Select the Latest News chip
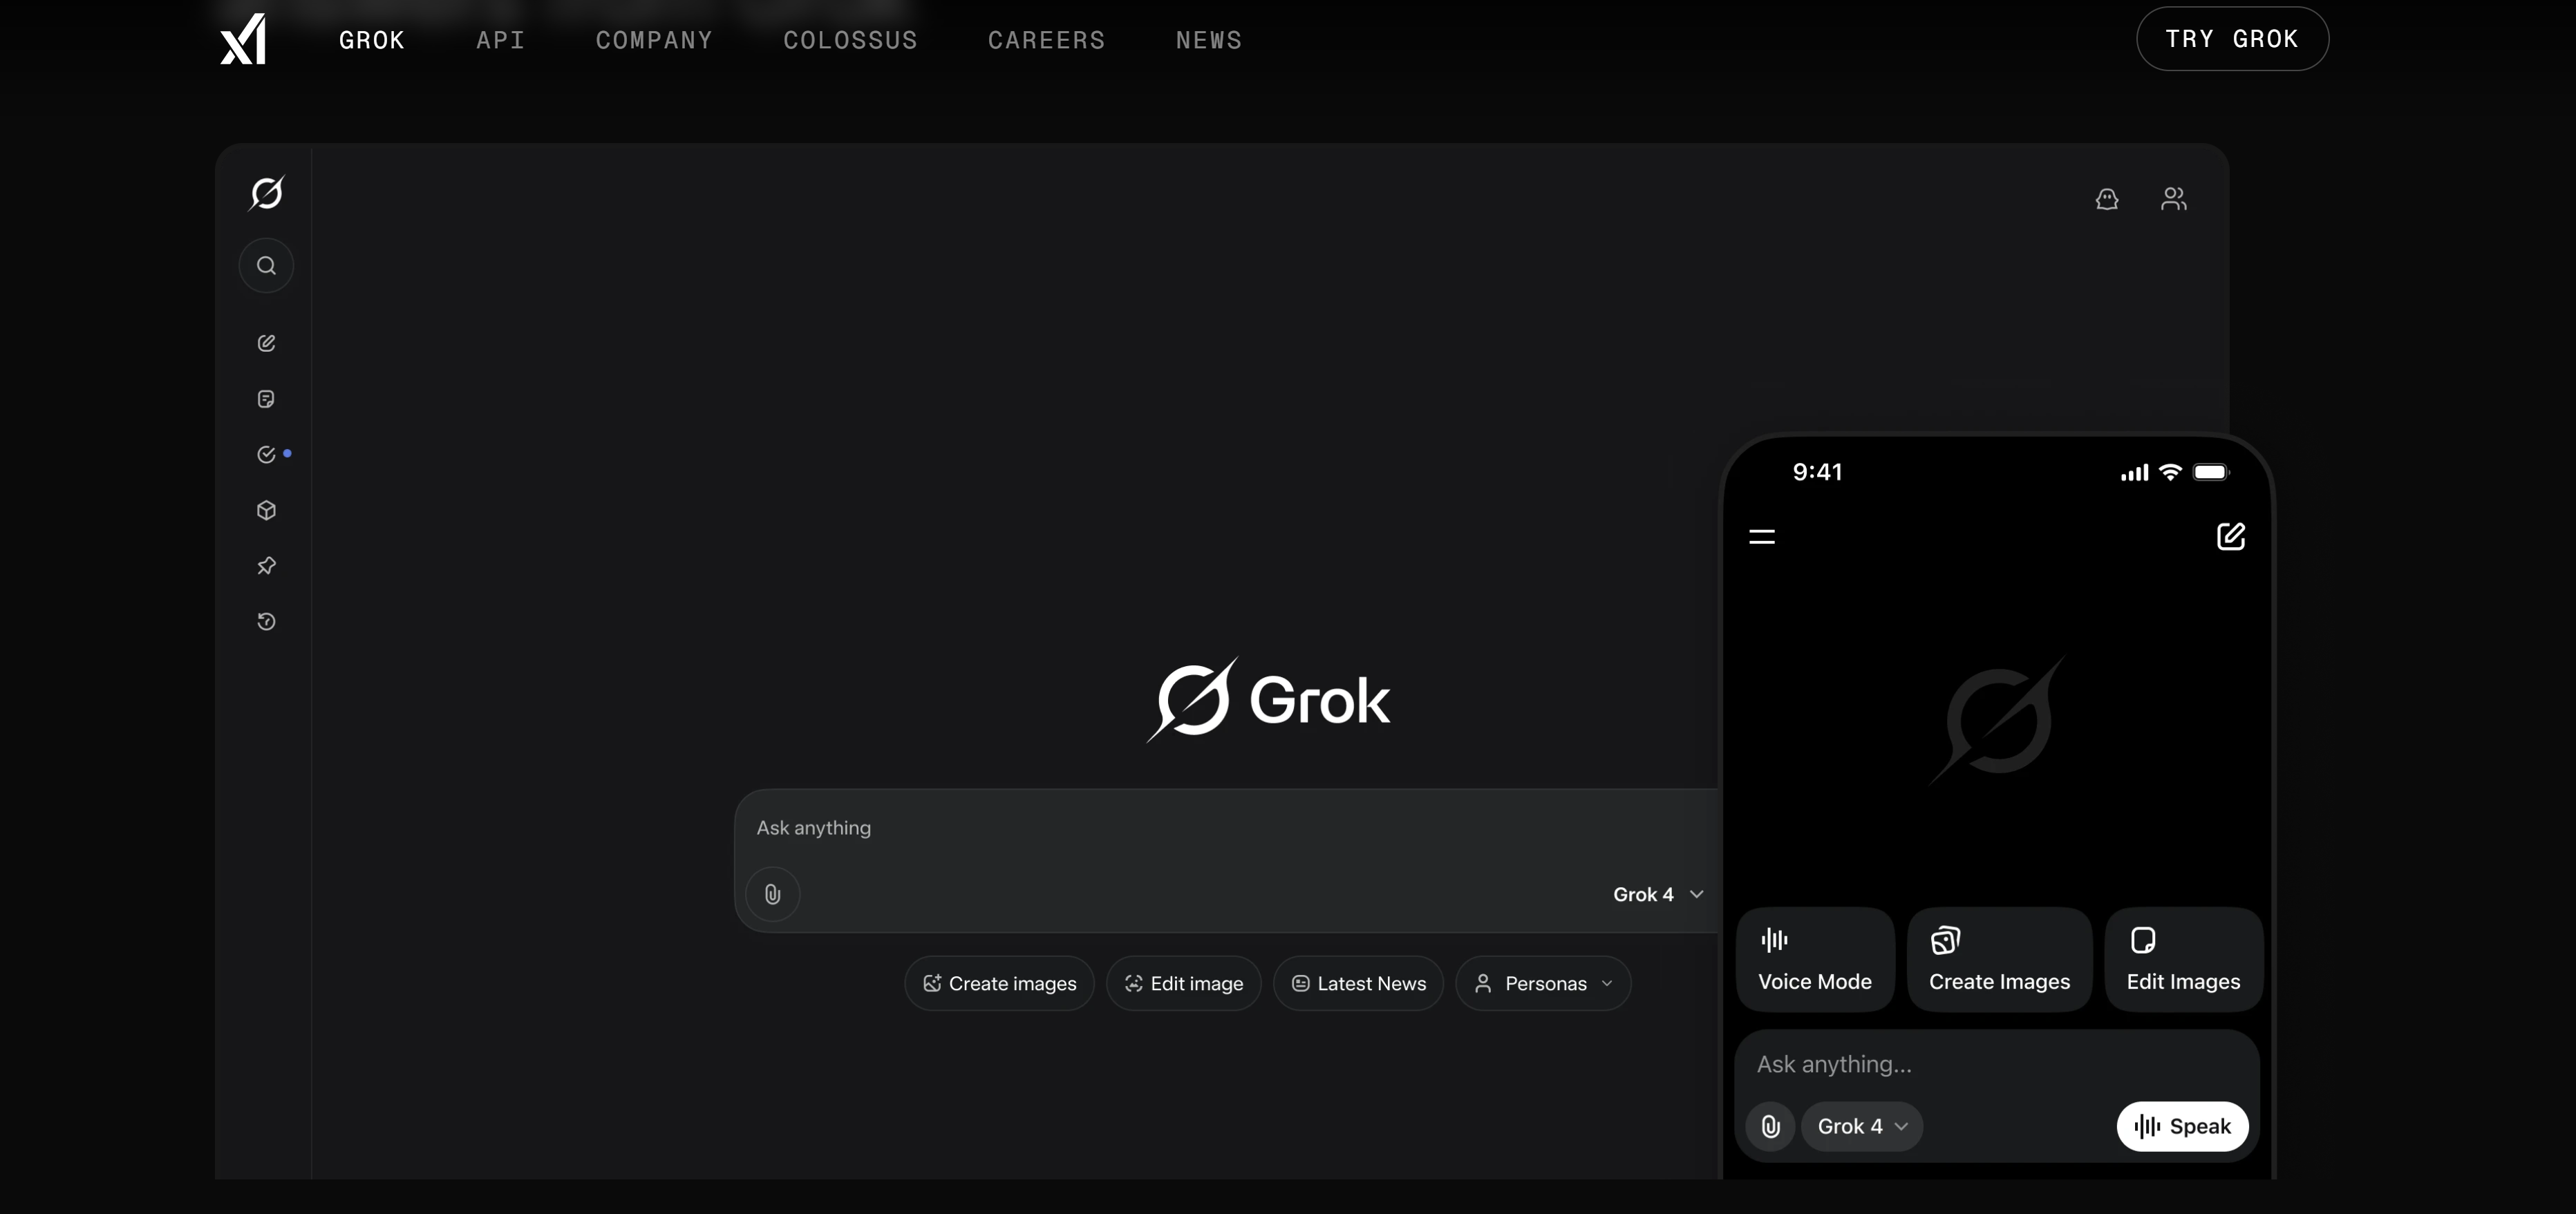2576x1214 pixels. (x=1358, y=983)
